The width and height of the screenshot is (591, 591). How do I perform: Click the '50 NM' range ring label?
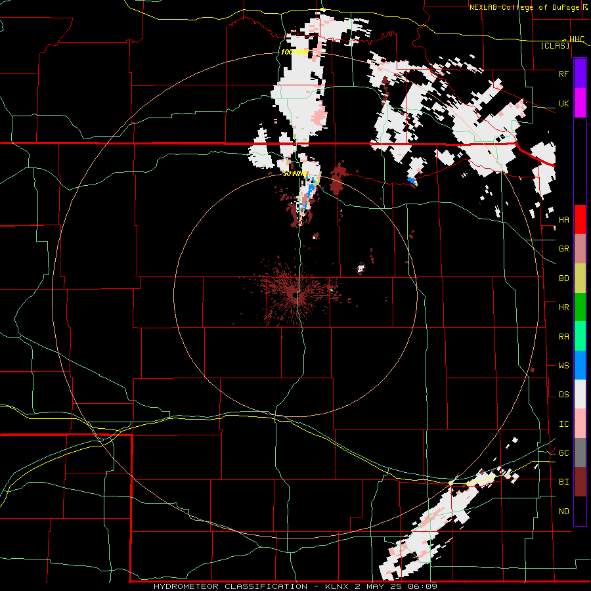pos(295,174)
